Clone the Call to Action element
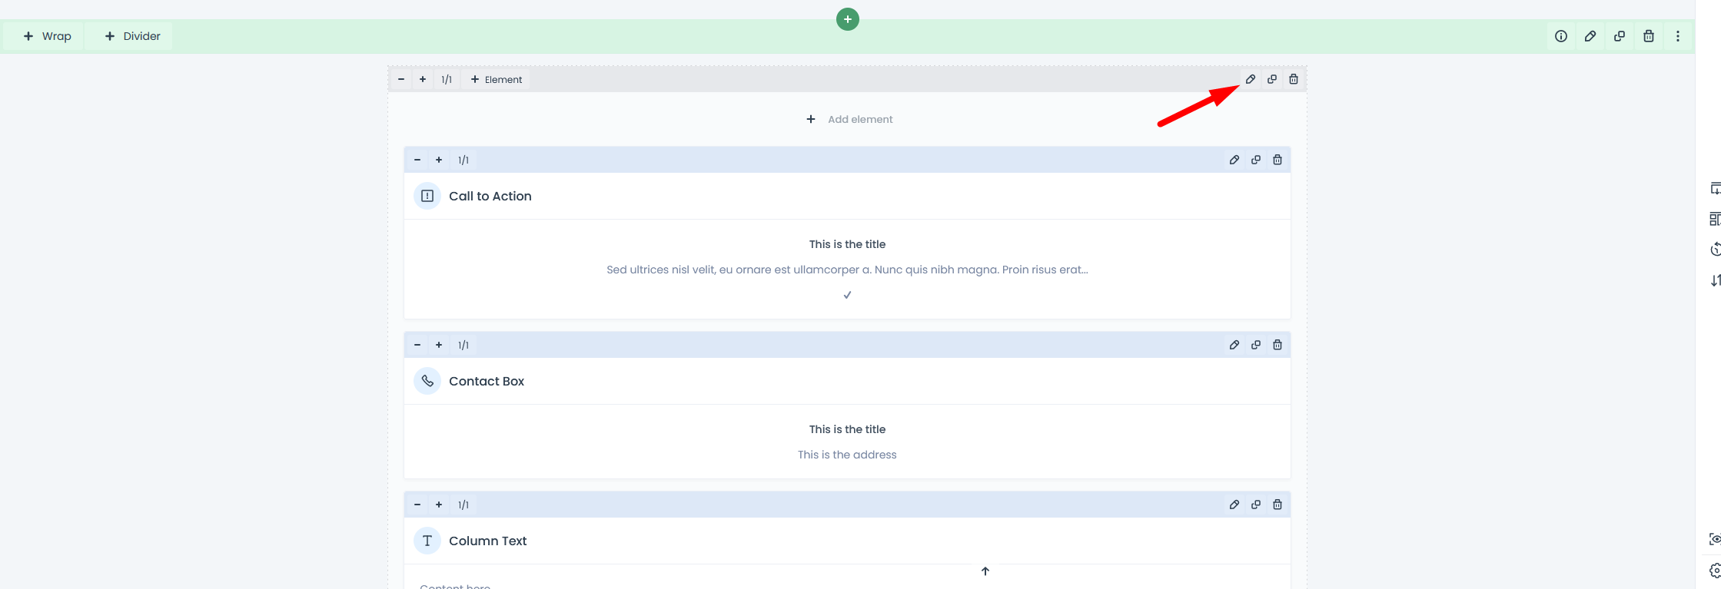Viewport: 1721px width, 589px height. [1256, 160]
